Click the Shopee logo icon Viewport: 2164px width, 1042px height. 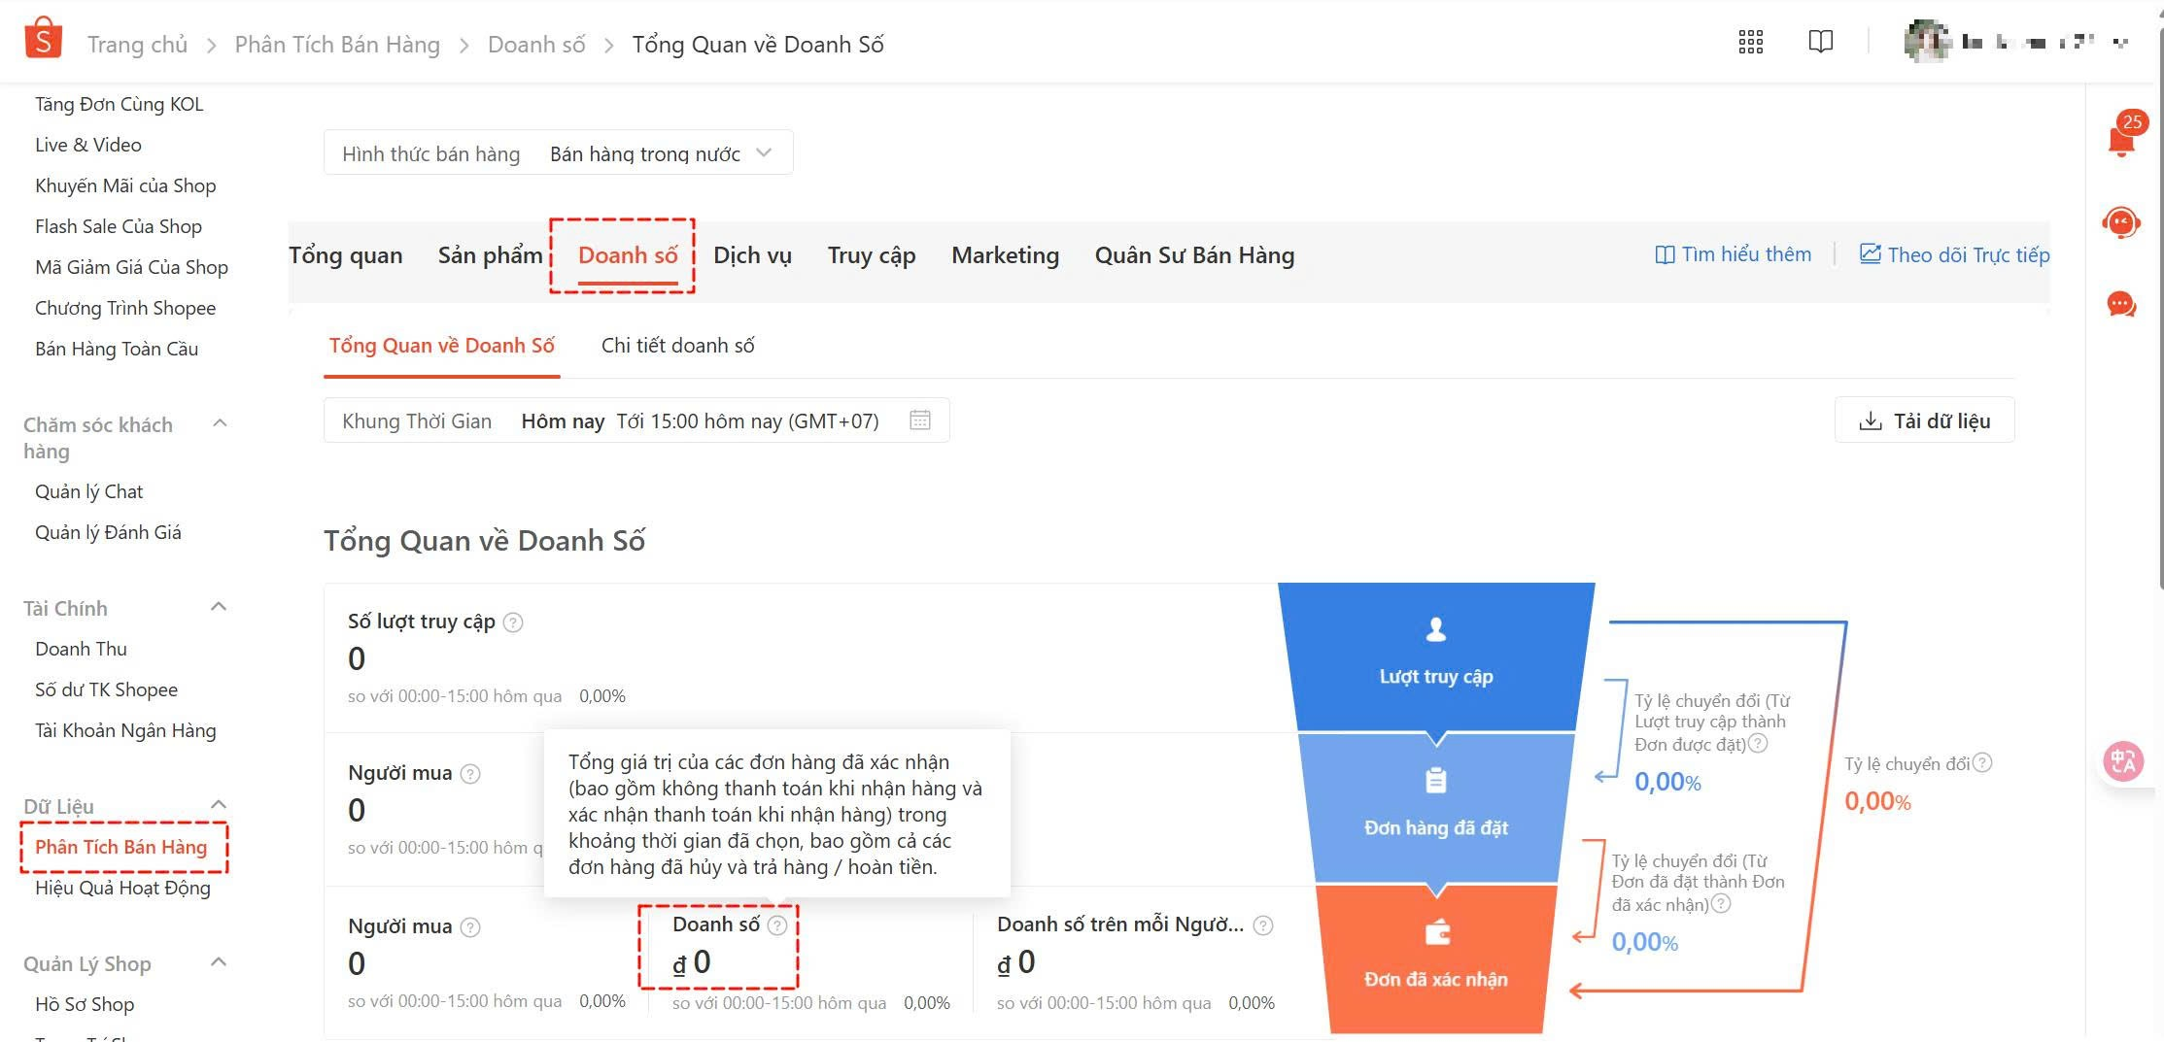[x=43, y=39]
